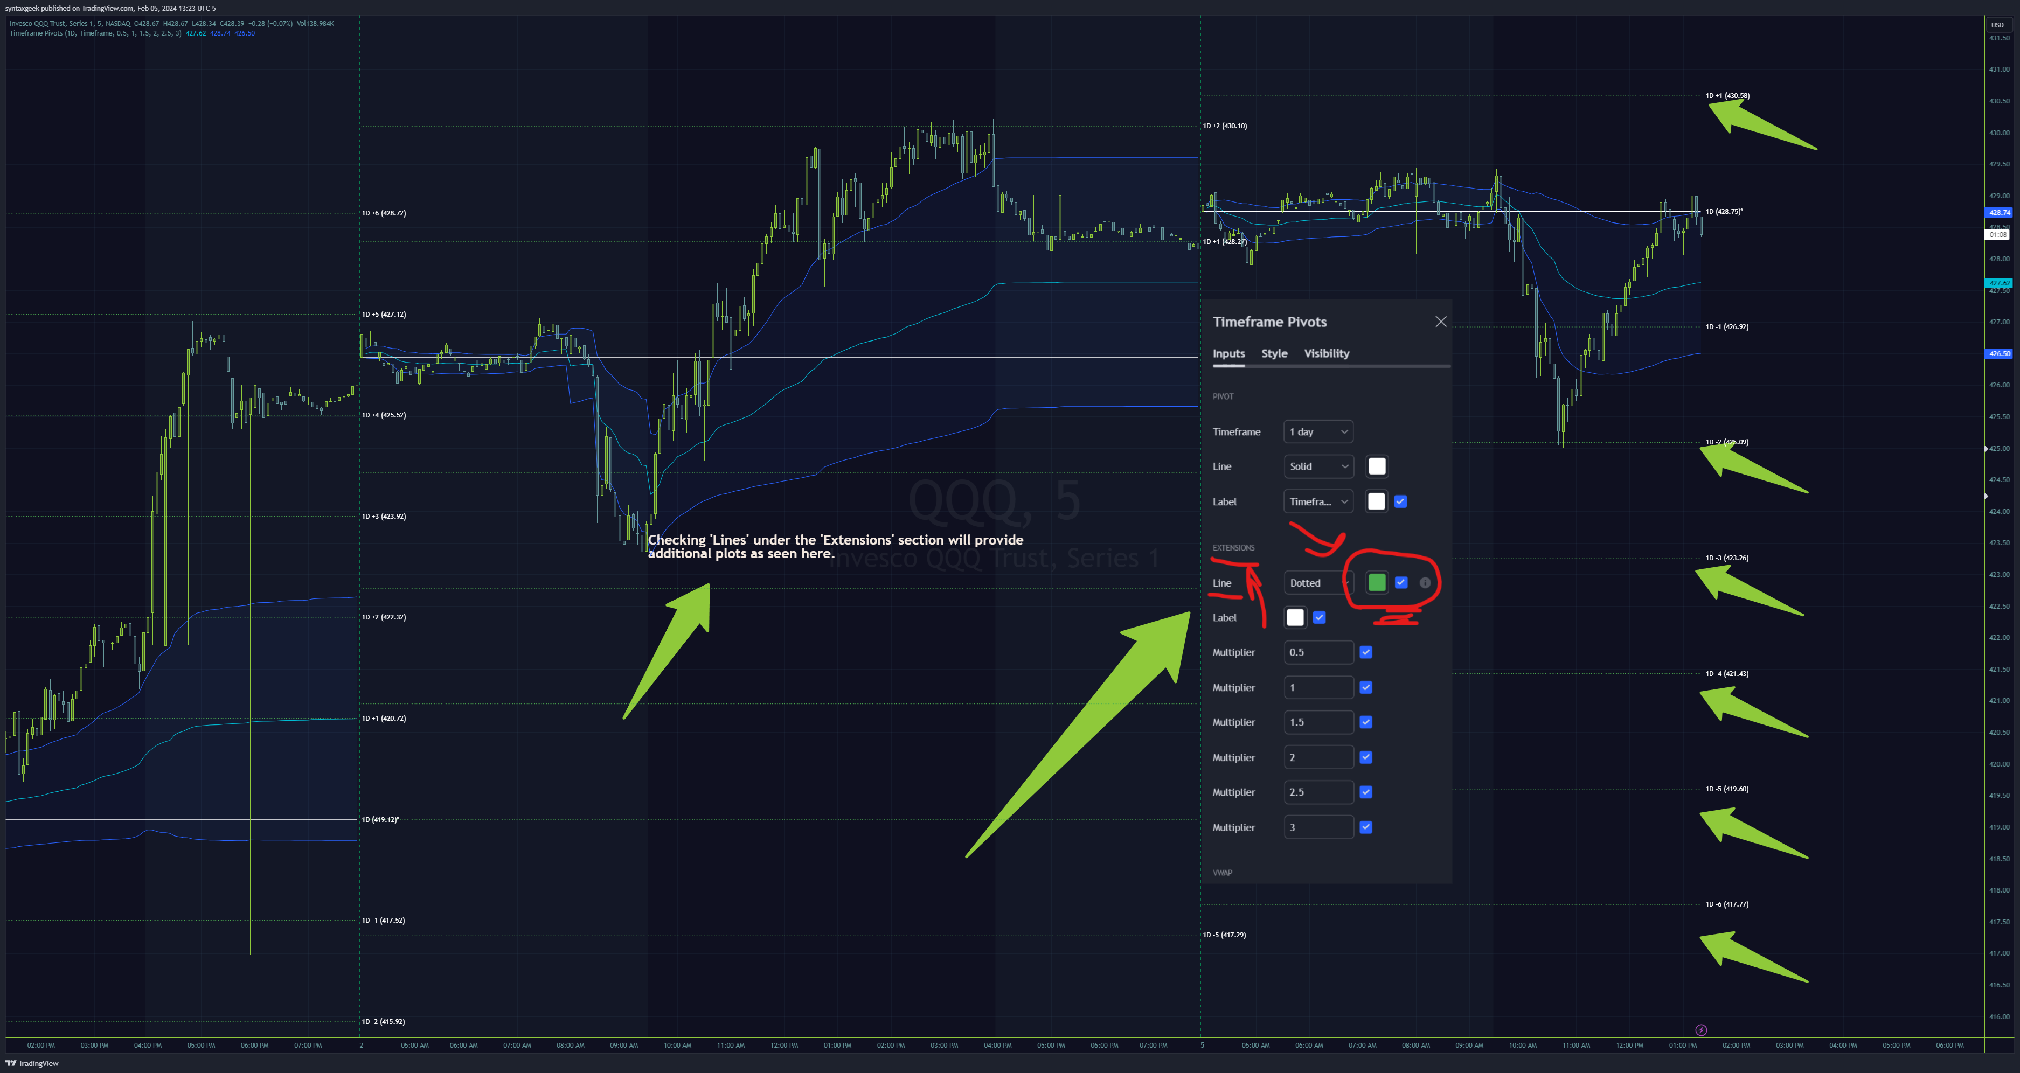Screen dimensions: 2020x1073
Task: Uncheck the Extensions Label checkbox
Action: (x=1319, y=618)
